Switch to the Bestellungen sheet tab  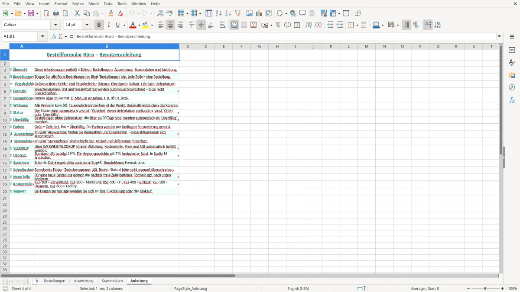(x=55, y=281)
